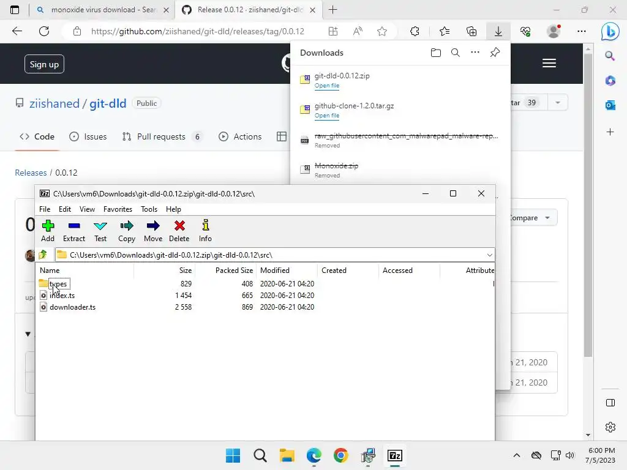Open the GitHub hamburger menu
The width and height of the screenshot is (627, 470).
(x=549, y=63)
